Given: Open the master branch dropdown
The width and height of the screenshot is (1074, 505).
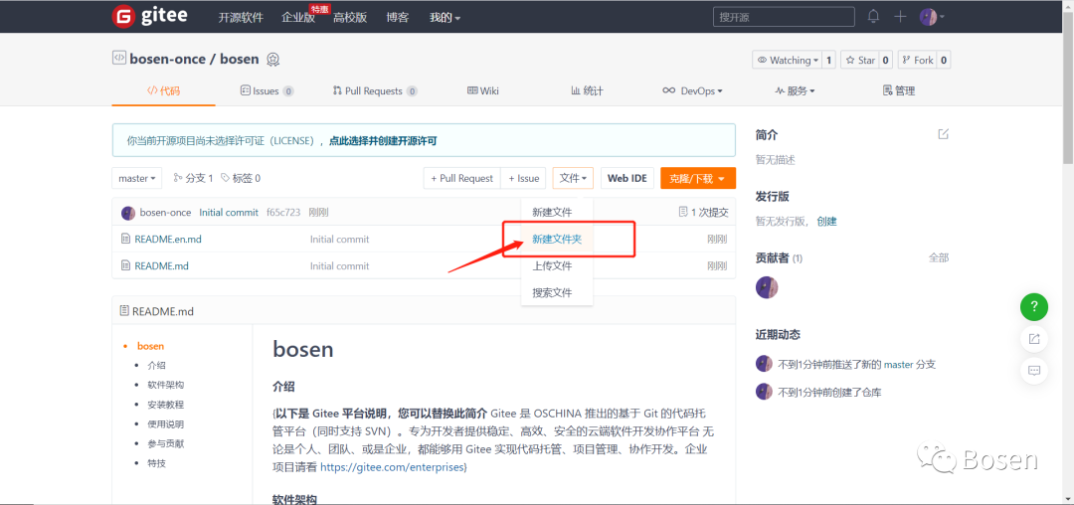Looking at the screenshot, I should (137, 178).
